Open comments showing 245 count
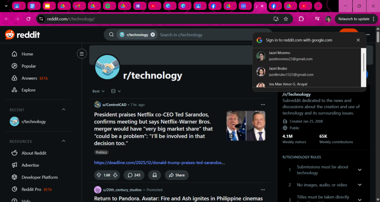 click(134, 175)
